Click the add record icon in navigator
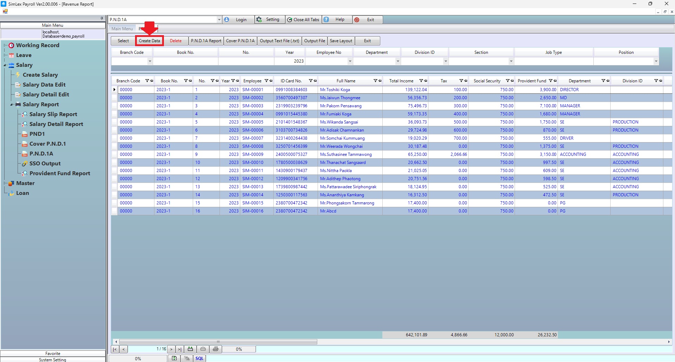 [x=190, y=349]
